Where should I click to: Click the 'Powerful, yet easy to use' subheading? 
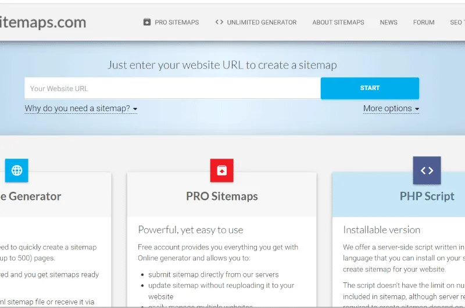191,230
